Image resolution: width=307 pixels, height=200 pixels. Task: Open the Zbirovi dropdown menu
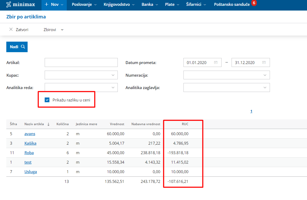(x=53, y=30)
